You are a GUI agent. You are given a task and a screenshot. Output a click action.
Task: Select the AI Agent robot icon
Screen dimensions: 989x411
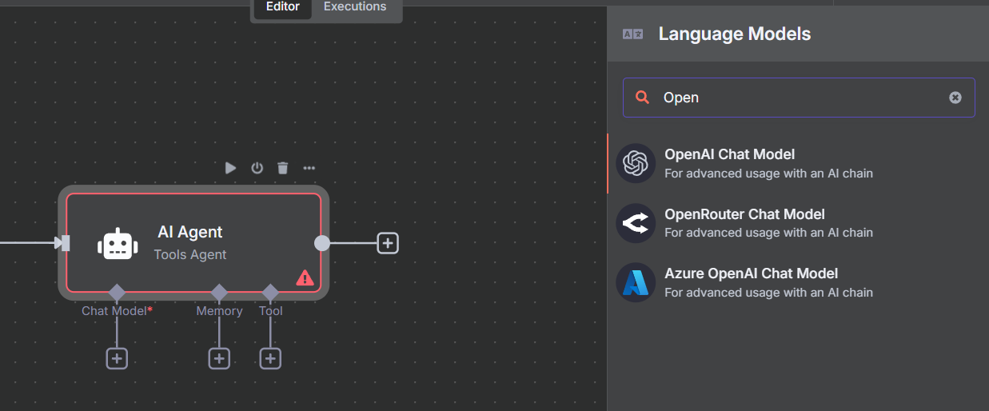(x=118, y=244)
